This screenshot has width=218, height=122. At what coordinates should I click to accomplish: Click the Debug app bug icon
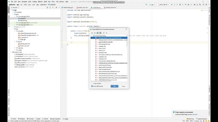coord(180,4)
